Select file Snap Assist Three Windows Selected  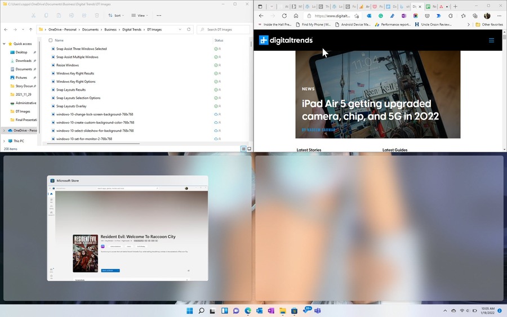click(81, 49)
